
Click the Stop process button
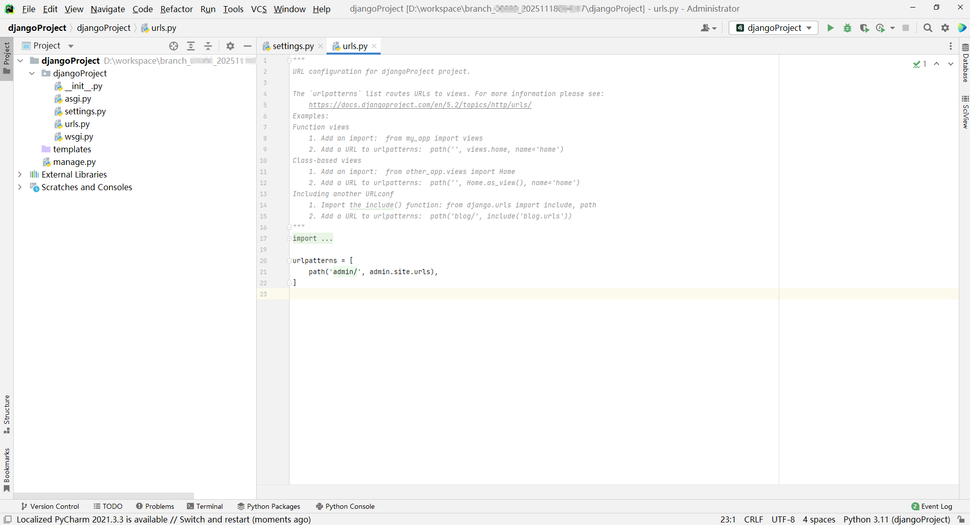coord(906,28)
